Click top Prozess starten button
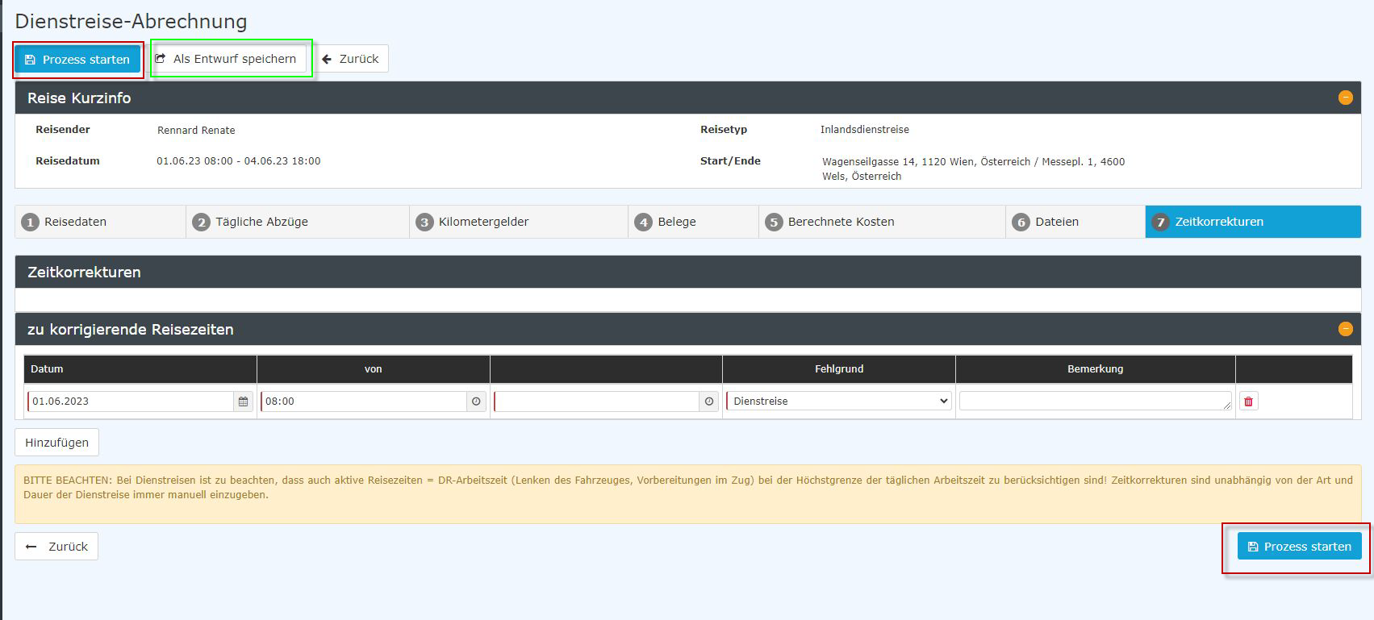Image resolution: width=1374 pixels, height=620 pixels. click(x=77, y=60)
